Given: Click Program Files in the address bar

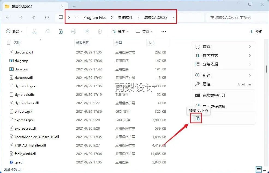Looking at the screenshot, I should coord(95,17).
